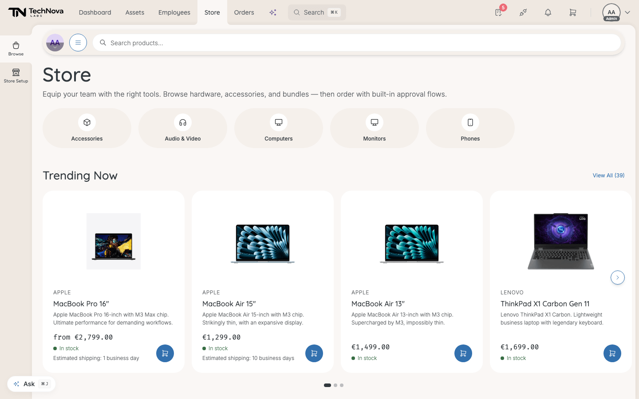
Task: Click the LENOVO brand label
Action: (512, 293)
